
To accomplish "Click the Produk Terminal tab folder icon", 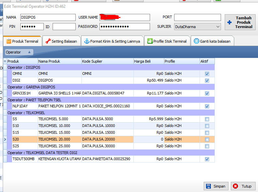I will 9,41.
